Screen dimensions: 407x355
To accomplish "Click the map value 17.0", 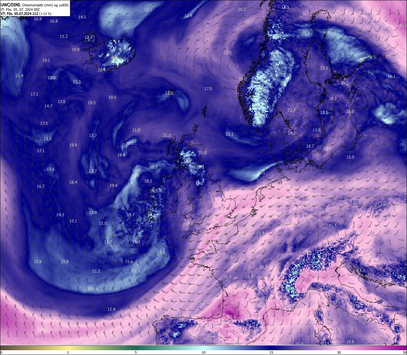I will point(208,89).
